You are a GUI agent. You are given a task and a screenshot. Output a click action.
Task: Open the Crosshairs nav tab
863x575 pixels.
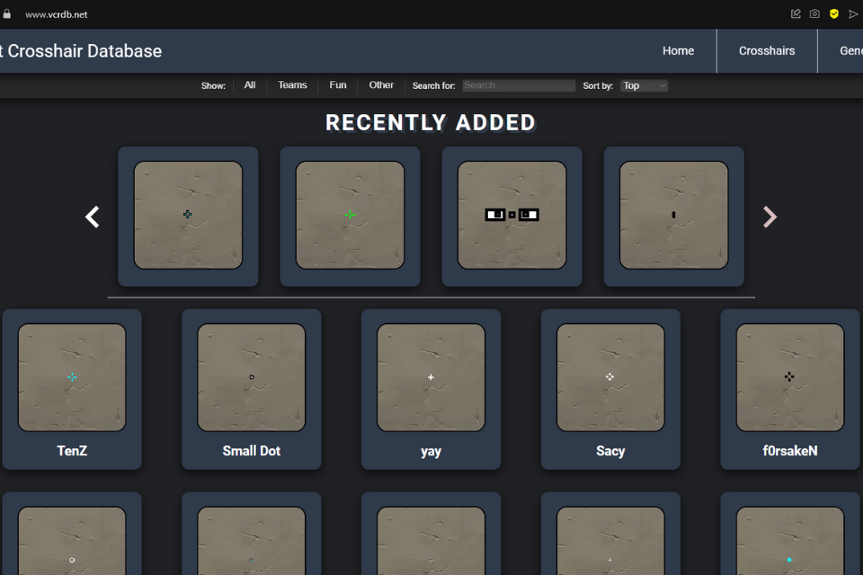pos(767,51)
